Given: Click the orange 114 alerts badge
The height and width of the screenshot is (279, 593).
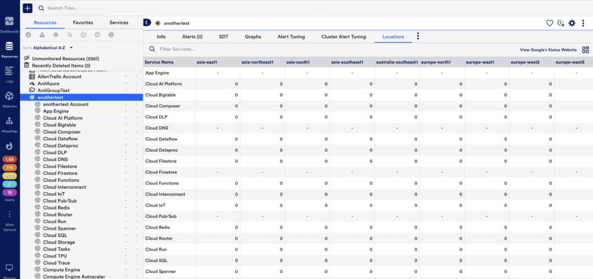Looking at the screenshot, I should pyautogui.click(x=9, y=167).
